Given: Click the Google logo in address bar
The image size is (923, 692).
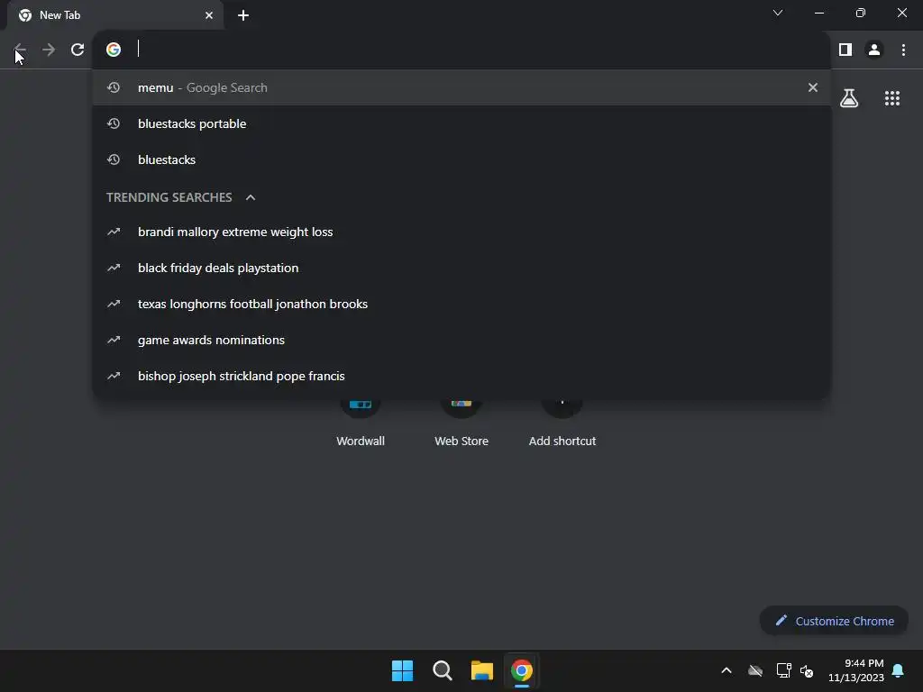Looking at the screenshot, I should [x=114, y=50].
